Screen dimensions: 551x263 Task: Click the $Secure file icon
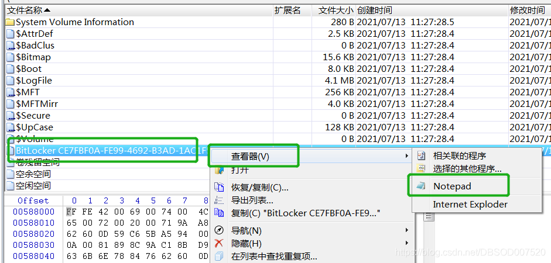coord(11,116)
